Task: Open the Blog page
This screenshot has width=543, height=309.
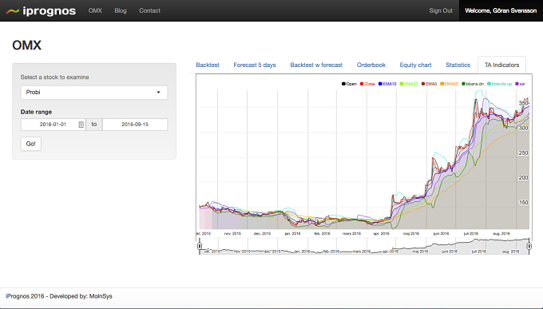Action: pos(121,10)
